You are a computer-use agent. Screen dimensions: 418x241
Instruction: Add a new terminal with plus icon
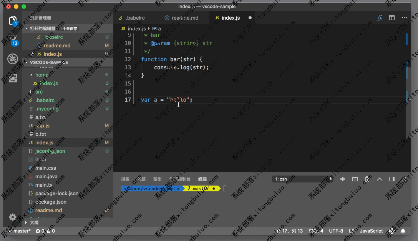pos(343,179)
